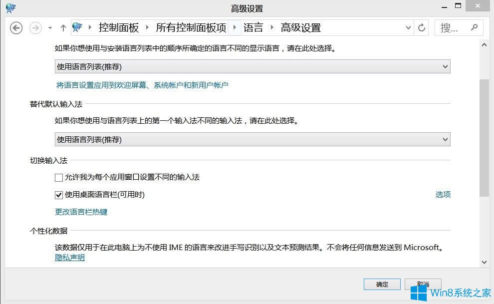494x304 pixels.
Task: Click 个性化数据 section heading
Action: (48, 231)
